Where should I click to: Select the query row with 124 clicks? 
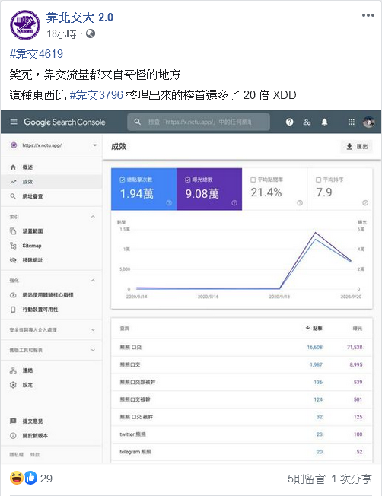pos(242,399)
